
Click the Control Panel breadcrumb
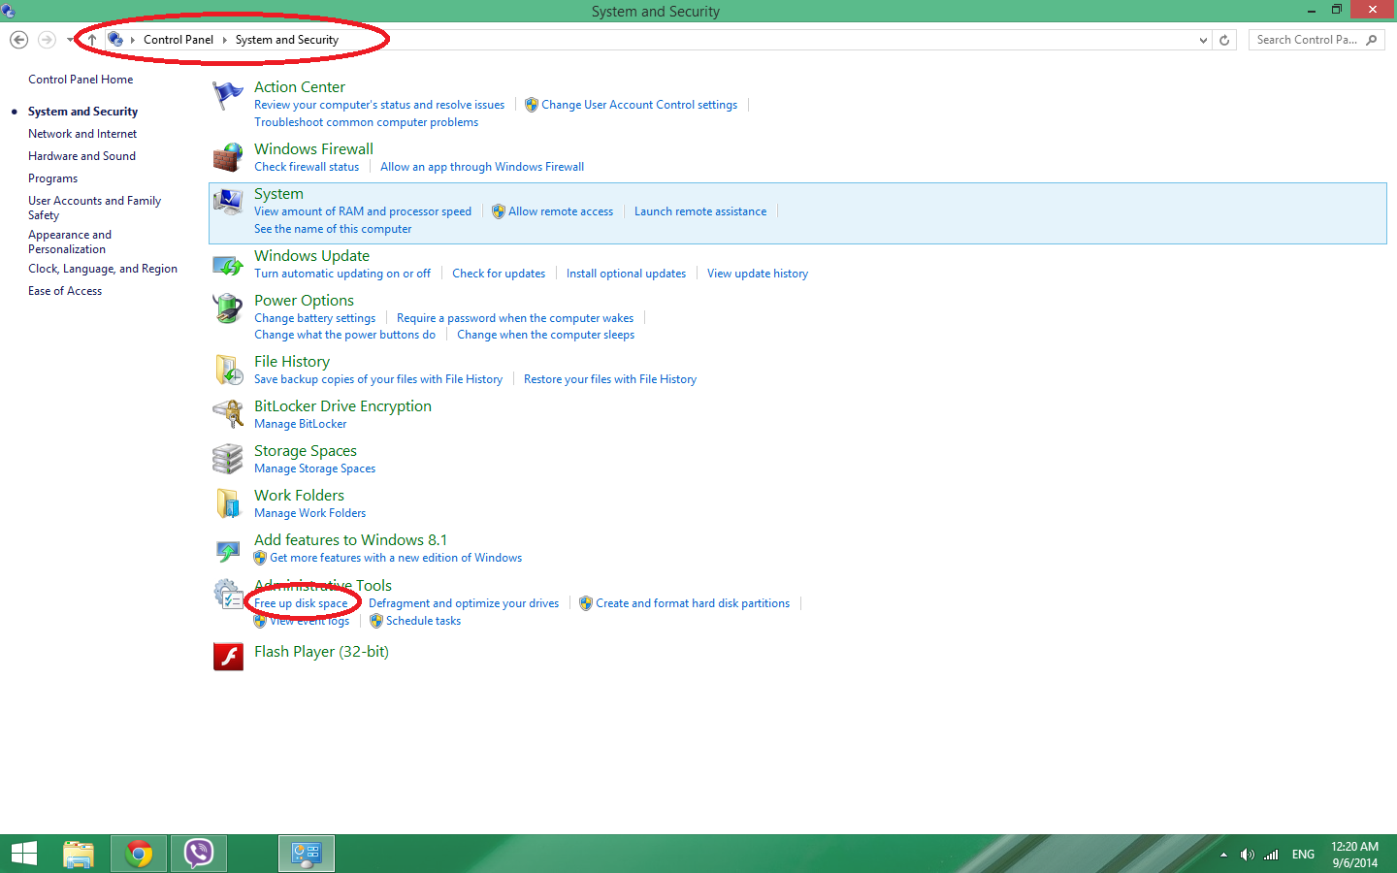pyautogui.click(x=179, y=40)
